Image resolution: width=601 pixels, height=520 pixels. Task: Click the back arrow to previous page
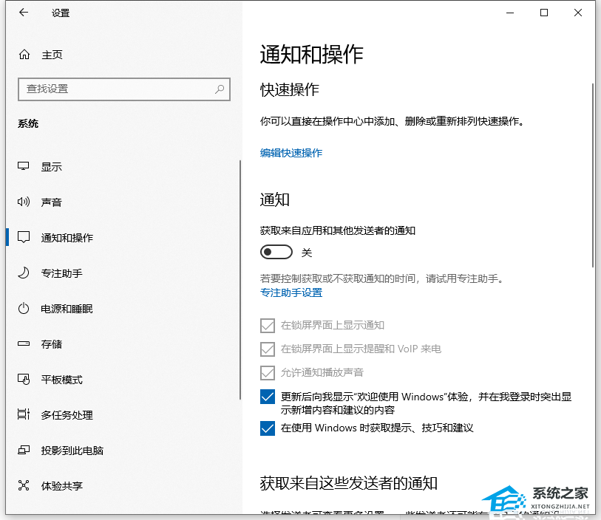[23, 13]
